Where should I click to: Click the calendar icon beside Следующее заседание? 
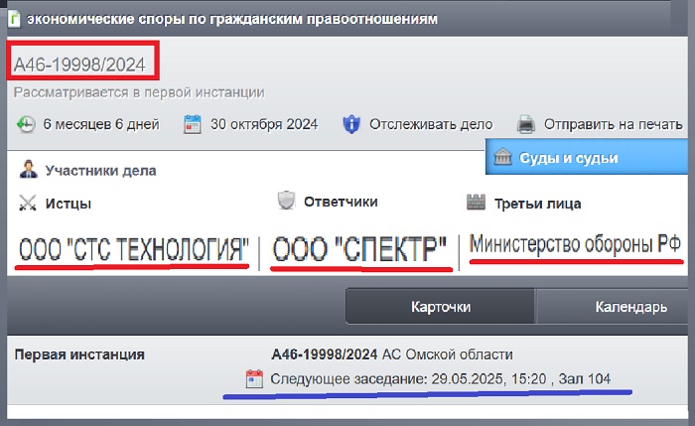pos(254,379)
